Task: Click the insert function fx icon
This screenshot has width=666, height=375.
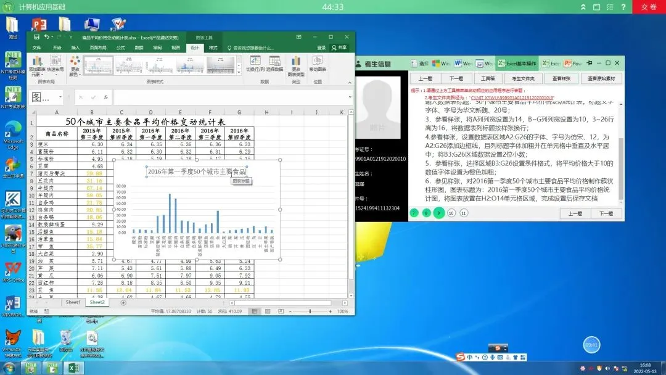Action: [x=105, y=97]
